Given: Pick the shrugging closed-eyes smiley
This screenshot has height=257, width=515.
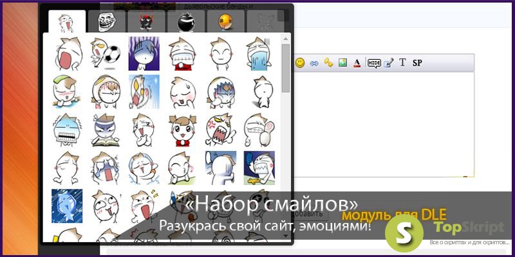Looking at the screenshot, I should [67, 168].
